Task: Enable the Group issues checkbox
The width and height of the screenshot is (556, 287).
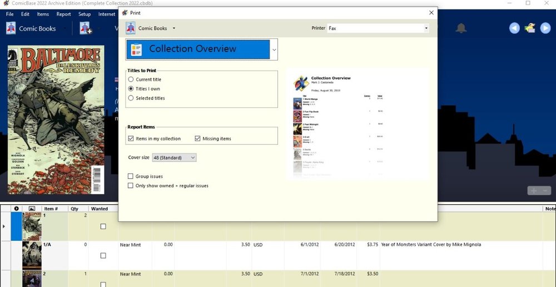Action: coord(131,177)
